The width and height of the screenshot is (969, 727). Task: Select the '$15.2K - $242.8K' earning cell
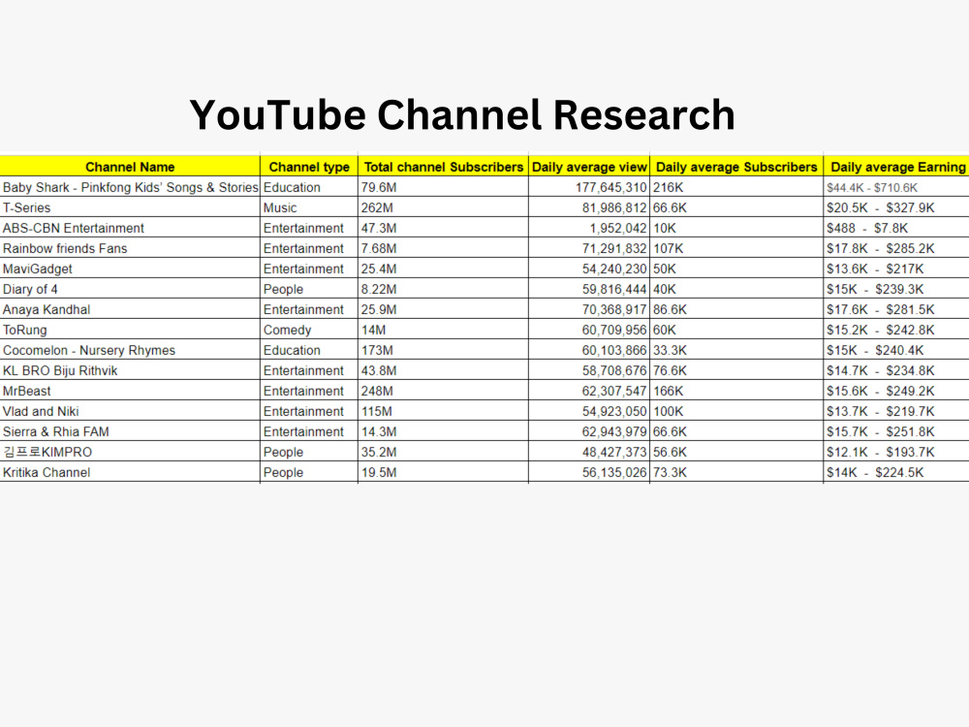pyautogui.click(x=896, y=331)
